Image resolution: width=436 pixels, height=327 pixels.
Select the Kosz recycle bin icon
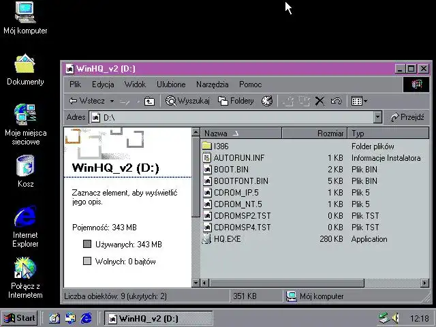25,171
